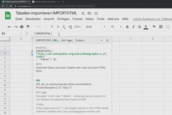
Task: View site info via lock icon
Action: [15, 6]
